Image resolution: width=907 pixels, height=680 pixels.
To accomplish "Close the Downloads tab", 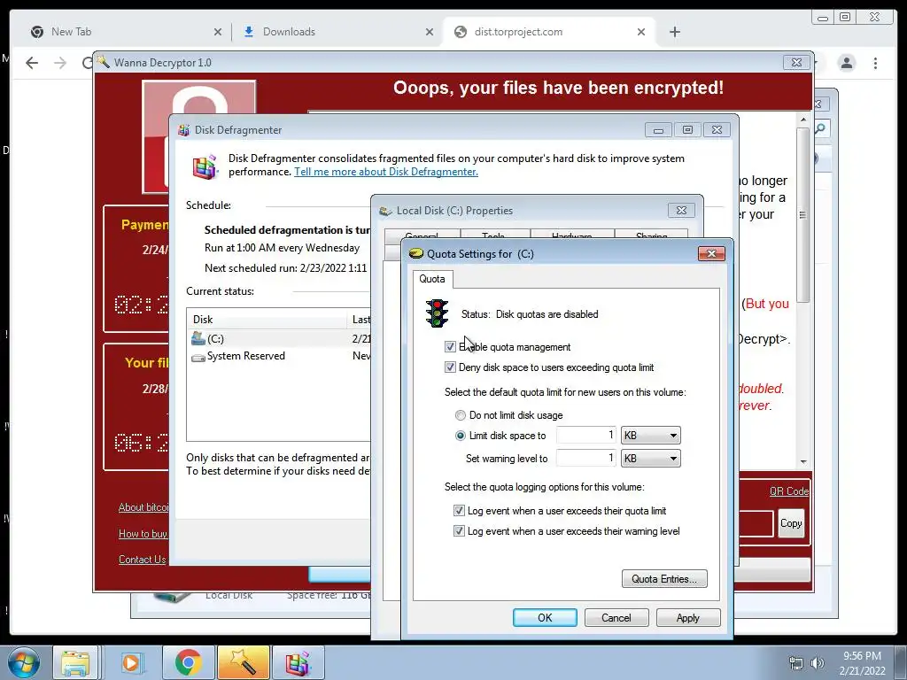I will click(x=430, y=32).
